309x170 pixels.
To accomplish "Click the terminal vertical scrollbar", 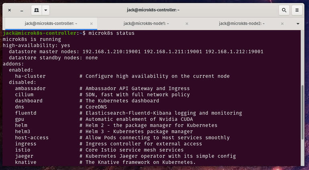I will [x=303, y=112].
